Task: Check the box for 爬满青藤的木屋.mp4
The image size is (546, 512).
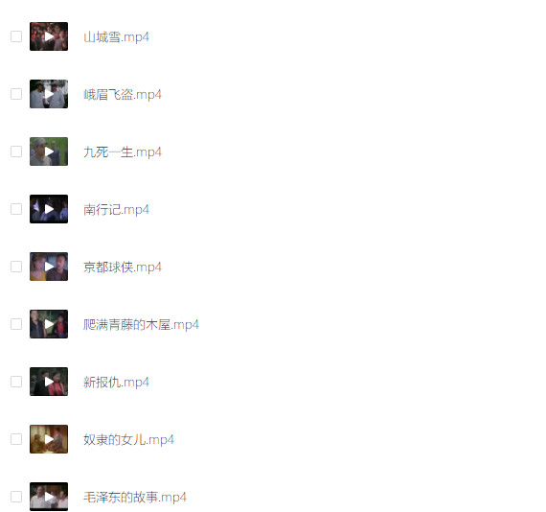Action: [x=16, y=324]
